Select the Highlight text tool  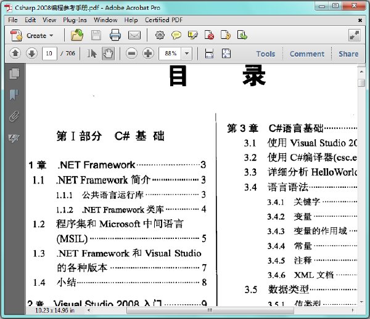coord(193,35)
